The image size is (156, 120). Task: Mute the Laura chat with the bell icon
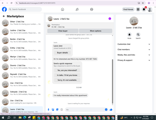[x=129, y=35]
